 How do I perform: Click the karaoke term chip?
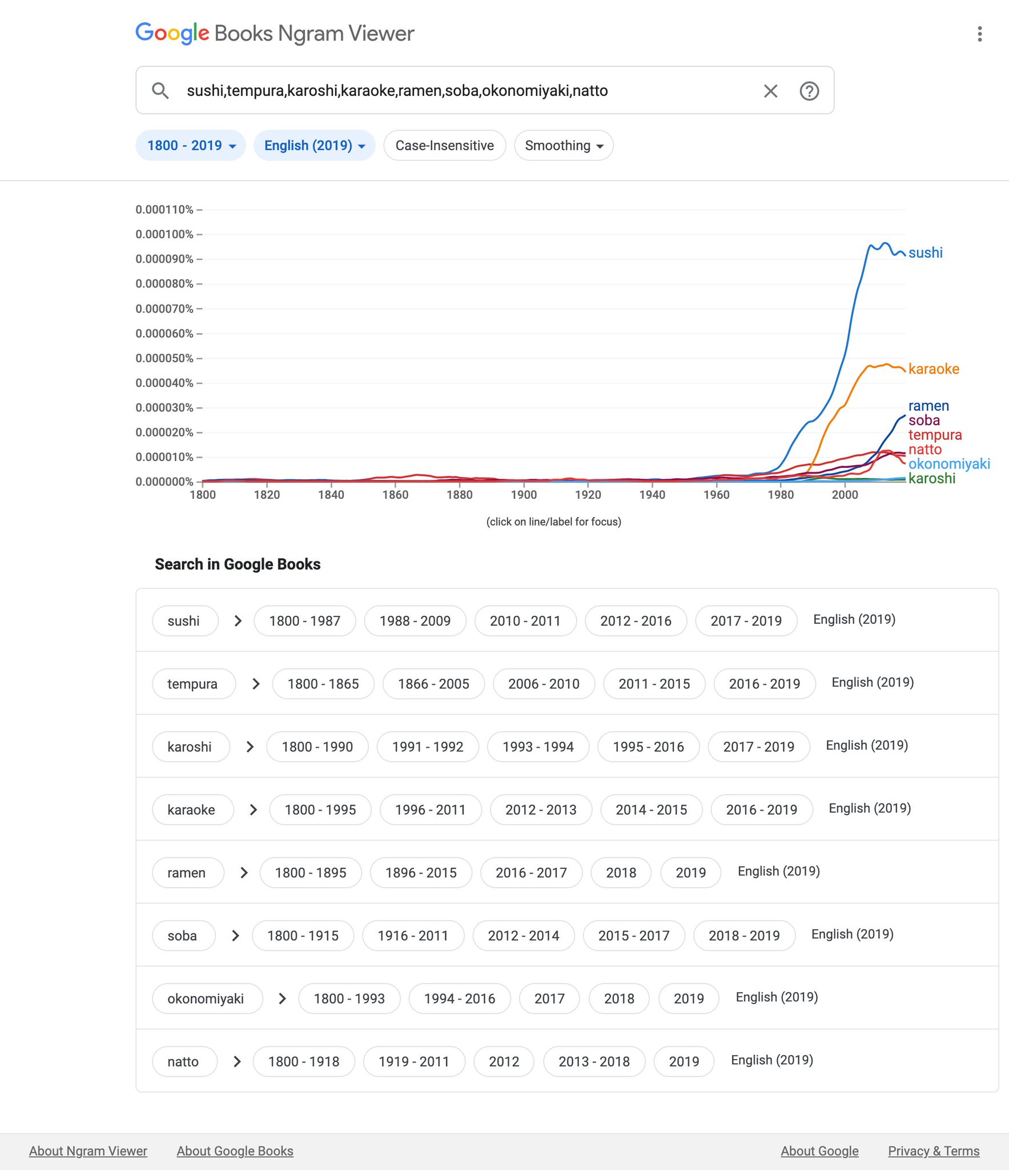(192, 810)
